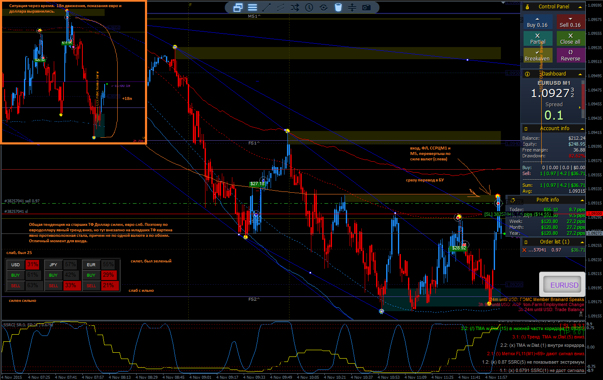Click the icon left of Account info
Screen dimensions: 603x380
526,128
